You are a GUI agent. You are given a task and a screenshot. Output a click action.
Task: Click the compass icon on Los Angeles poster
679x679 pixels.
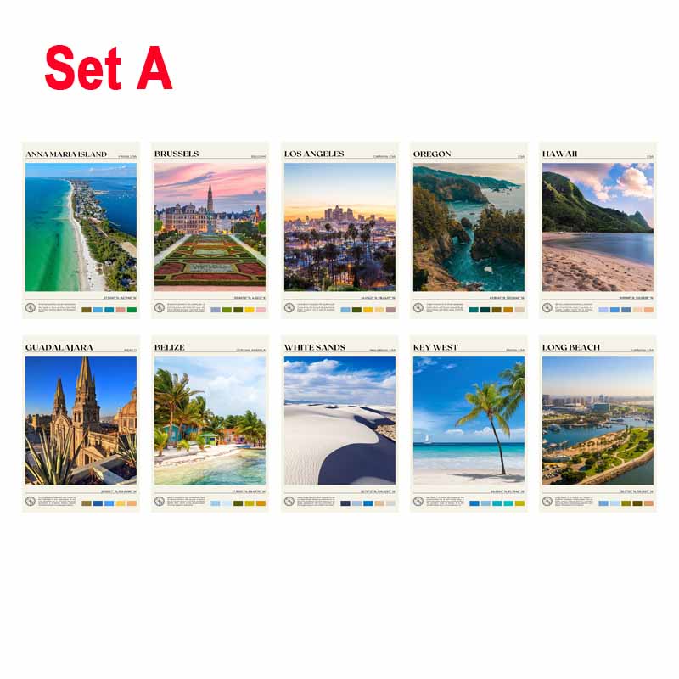coord(289,308)
